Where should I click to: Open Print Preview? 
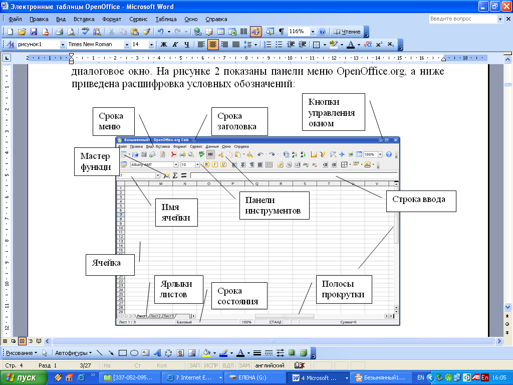click(x=71, y=32)
